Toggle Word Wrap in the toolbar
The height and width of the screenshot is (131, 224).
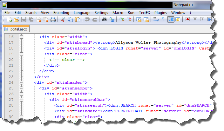tap(156, 20)
